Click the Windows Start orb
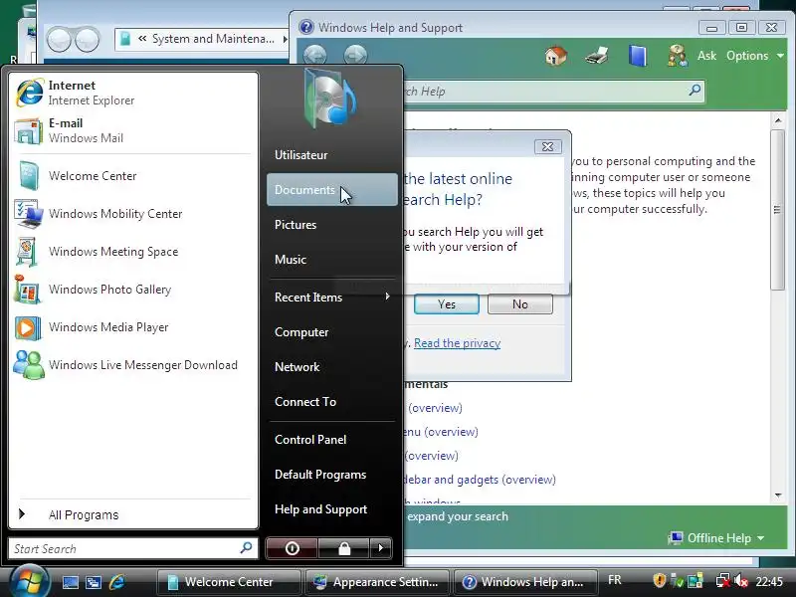The image size is (796, 597). (29, 581)
